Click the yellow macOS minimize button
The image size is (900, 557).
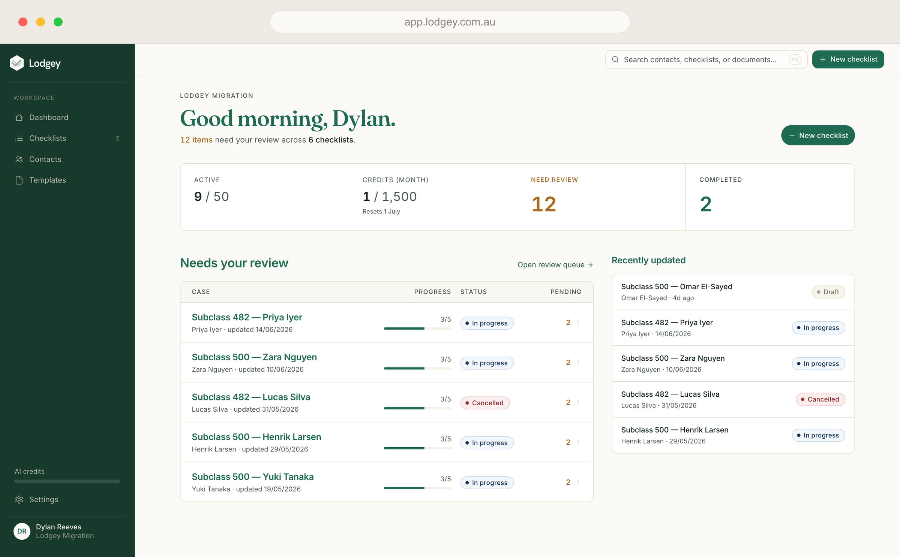click(x=40, y=22)
